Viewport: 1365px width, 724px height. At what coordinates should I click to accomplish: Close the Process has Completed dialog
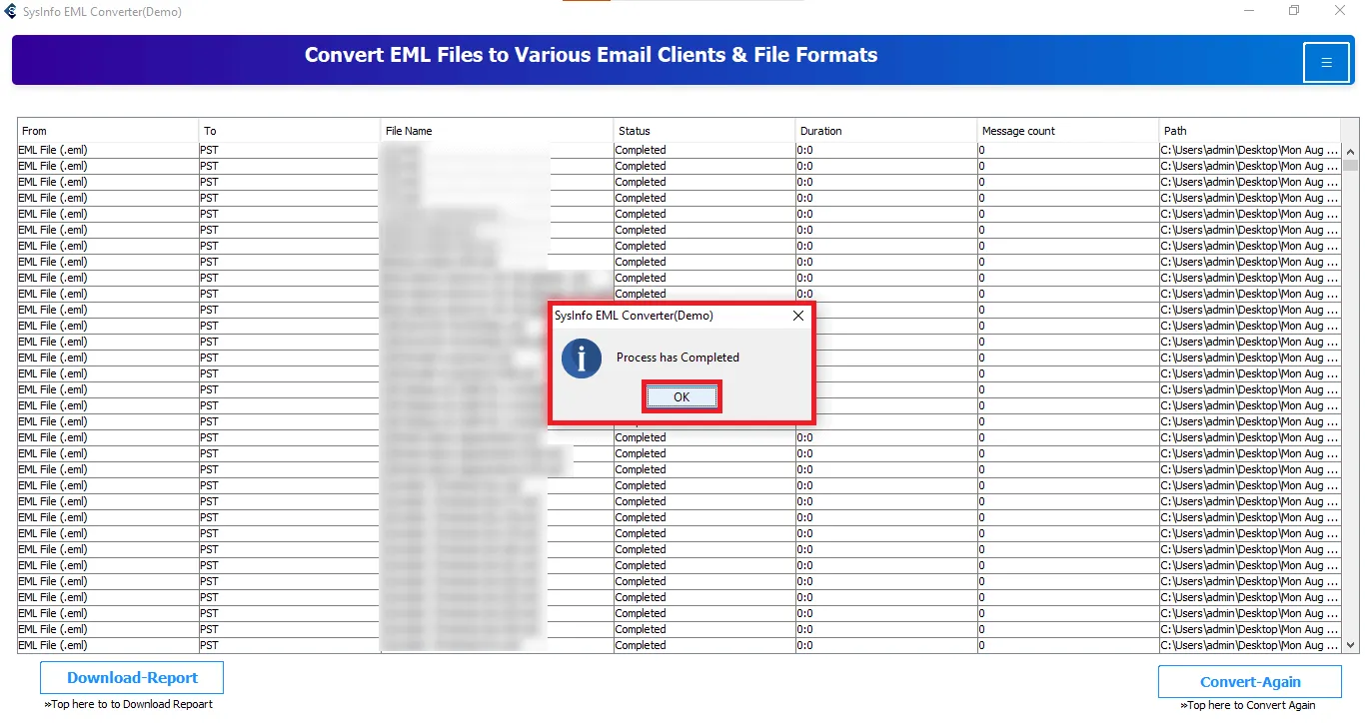point(797,316)
